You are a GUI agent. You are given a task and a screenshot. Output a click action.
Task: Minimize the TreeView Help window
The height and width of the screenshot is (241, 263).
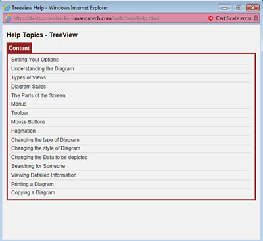(x=224, y=8)
